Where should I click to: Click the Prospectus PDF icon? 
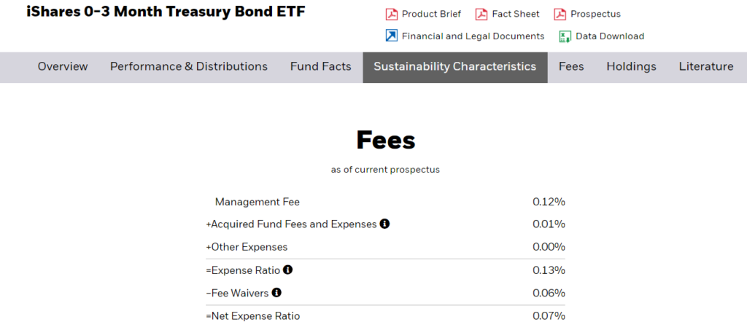click(560, 14)
